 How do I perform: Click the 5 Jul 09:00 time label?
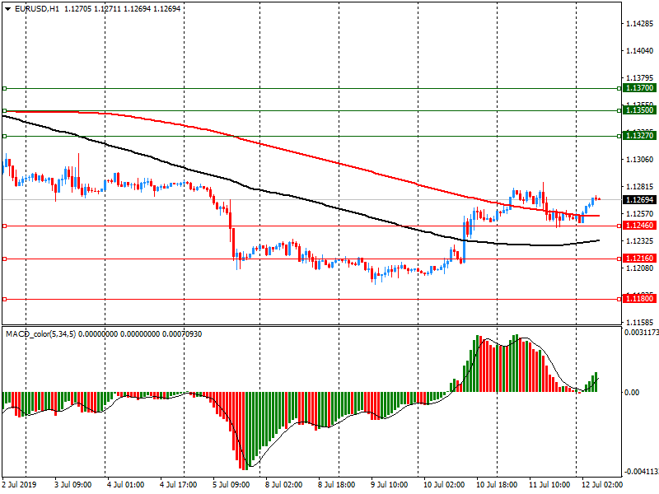pyautogui.click(x=231, y=484)
